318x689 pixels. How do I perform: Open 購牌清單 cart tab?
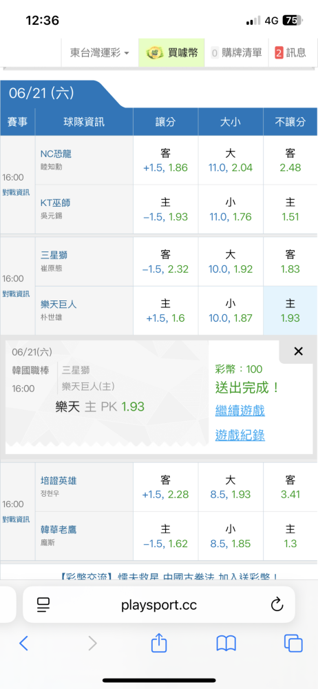point(236,53)
